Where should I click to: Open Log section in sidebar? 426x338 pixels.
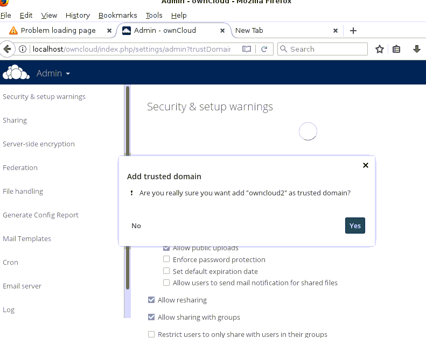pyautogui.click(x=9, y=310)
